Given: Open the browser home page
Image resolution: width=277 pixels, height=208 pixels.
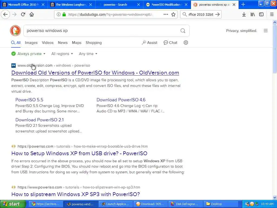Looking at the screenshot, I should (x=32, y=15).
